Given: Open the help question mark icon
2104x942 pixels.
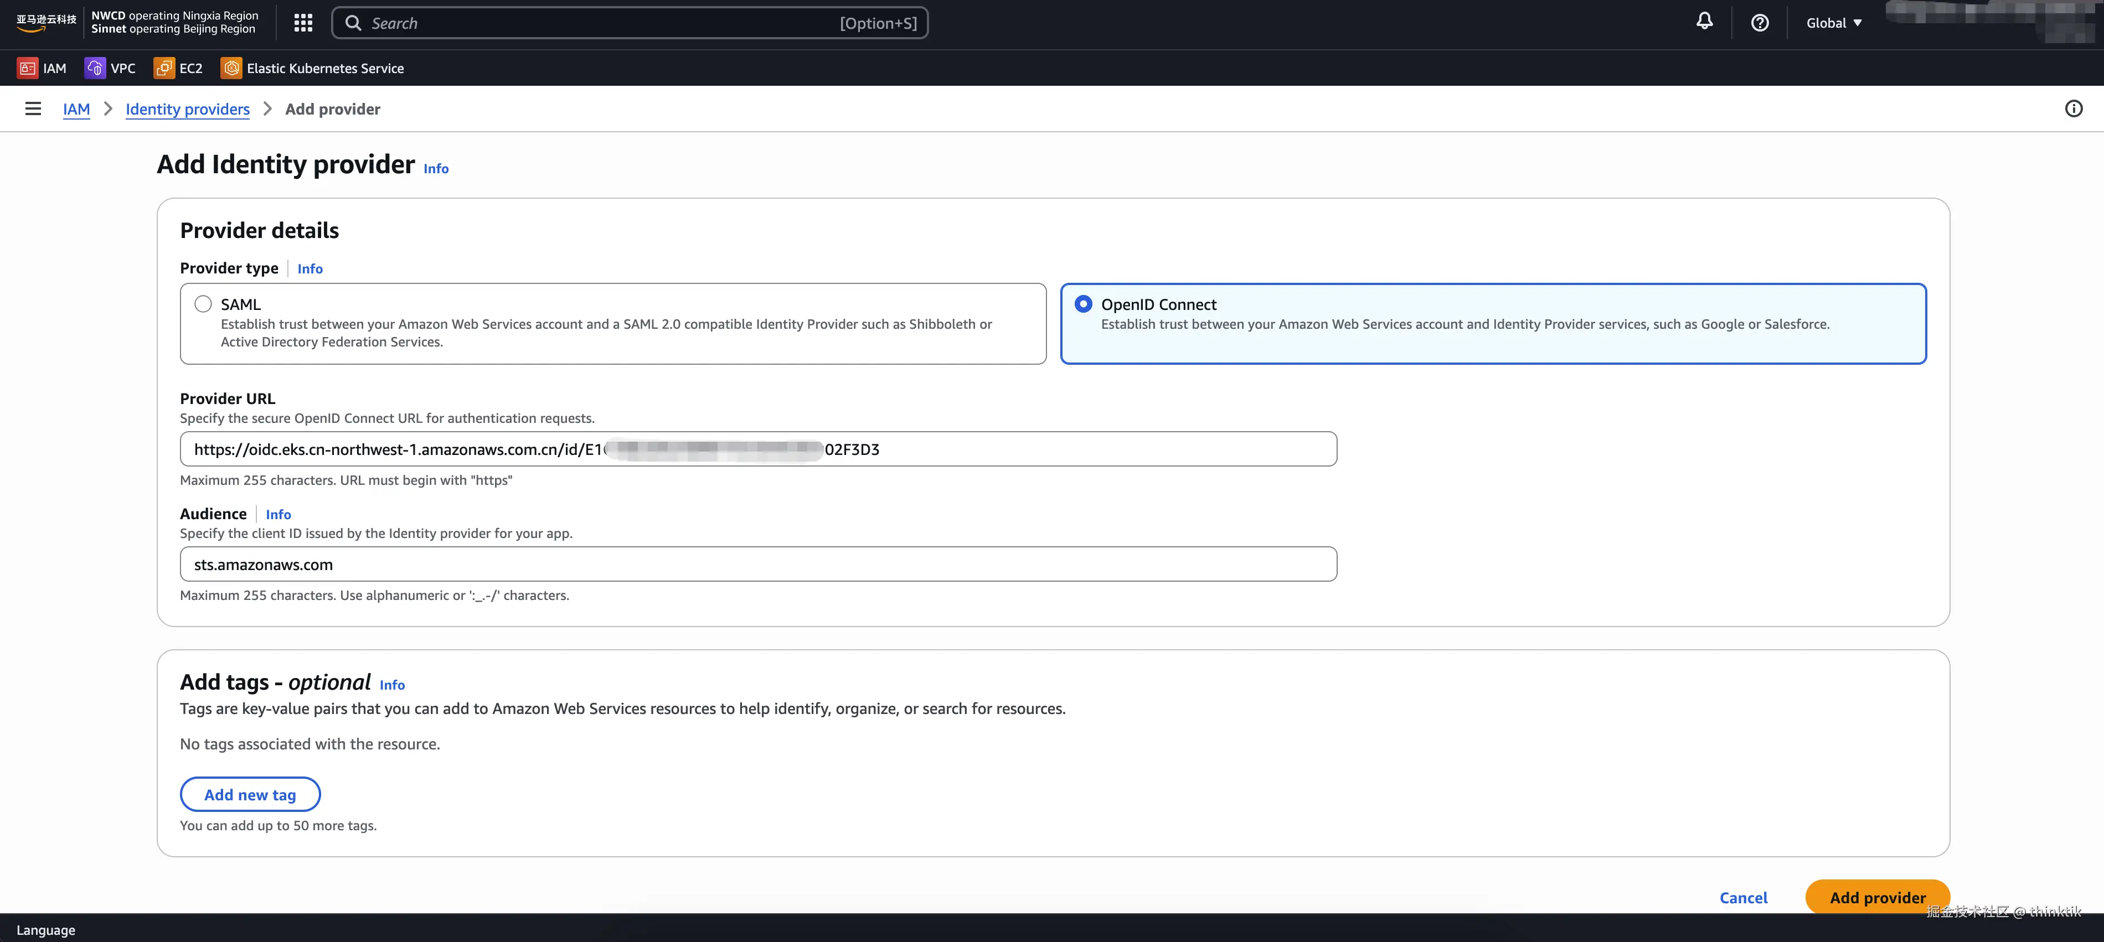Looking at the screenshot, I should [x=1759, y=23].
